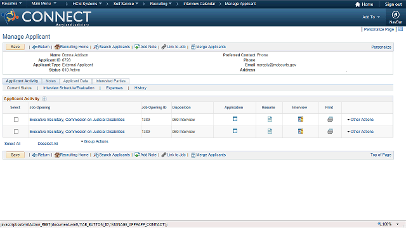Viewport: 406px width, 228px height.
Task: Select the Applicant Activity tab
Action: pyautogui.click(x=22, y=81)
